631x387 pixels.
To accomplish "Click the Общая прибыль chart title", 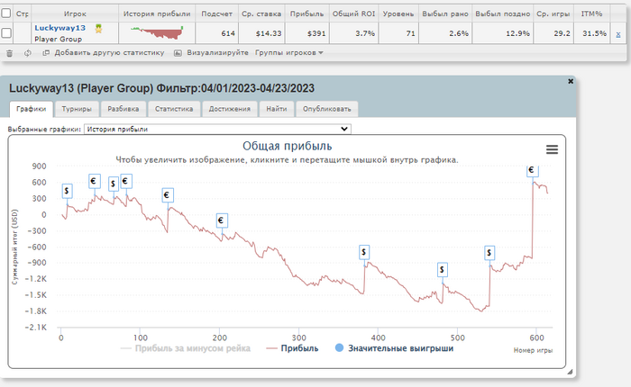I will [x=287, y=146].
